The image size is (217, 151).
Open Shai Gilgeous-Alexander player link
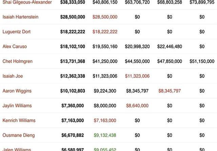tap(27, 2)
